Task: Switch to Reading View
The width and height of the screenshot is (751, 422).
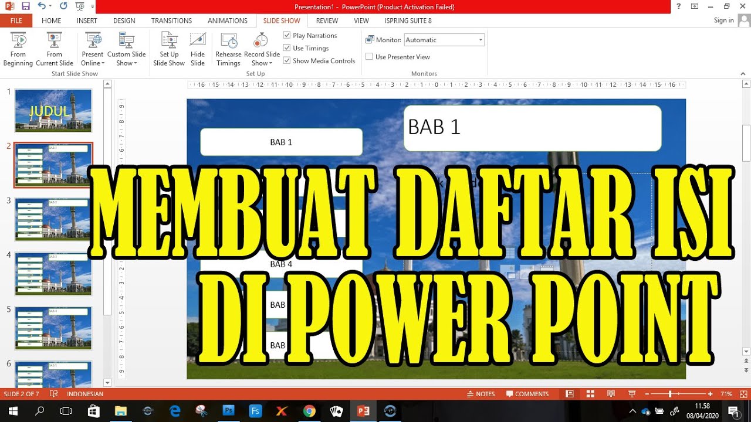Action: pos(611,394)
